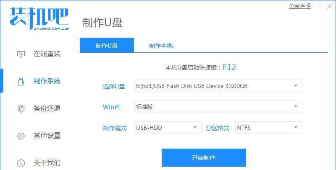The image size is (336, 170).
Task: Click the 备份还原 backup icon
Action: point(21,108)
